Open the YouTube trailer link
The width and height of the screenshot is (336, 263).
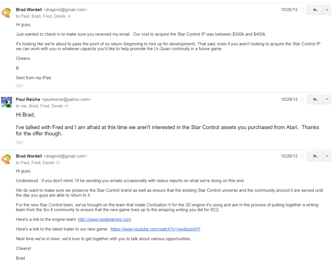point(155,229)
